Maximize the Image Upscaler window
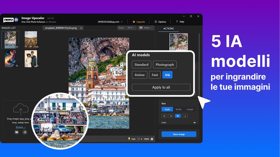 191,16
